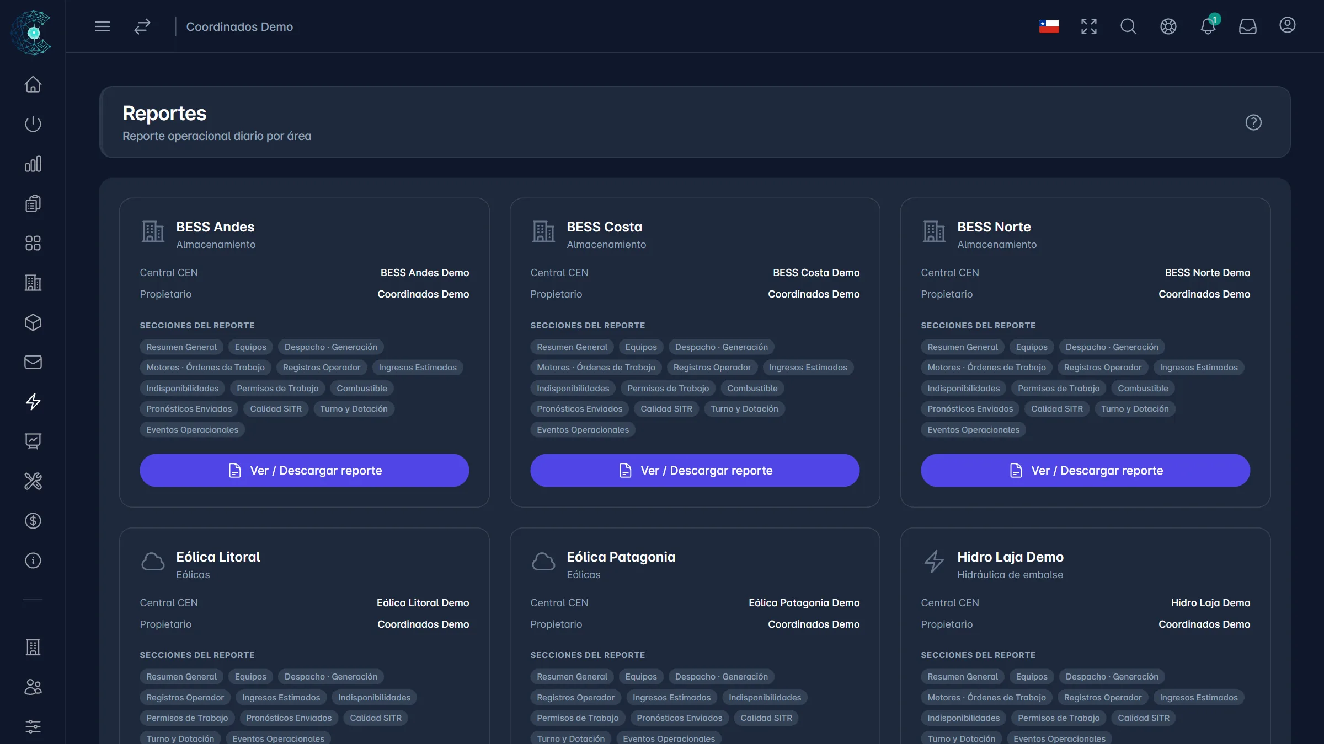1324x744 pixels.
Task: Click the Coordinados Demo header title
Action: click(x=239, y=26)
